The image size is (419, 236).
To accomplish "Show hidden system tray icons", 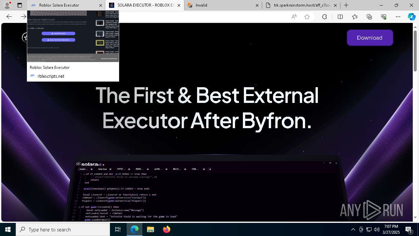I will (x=353, y=229).
